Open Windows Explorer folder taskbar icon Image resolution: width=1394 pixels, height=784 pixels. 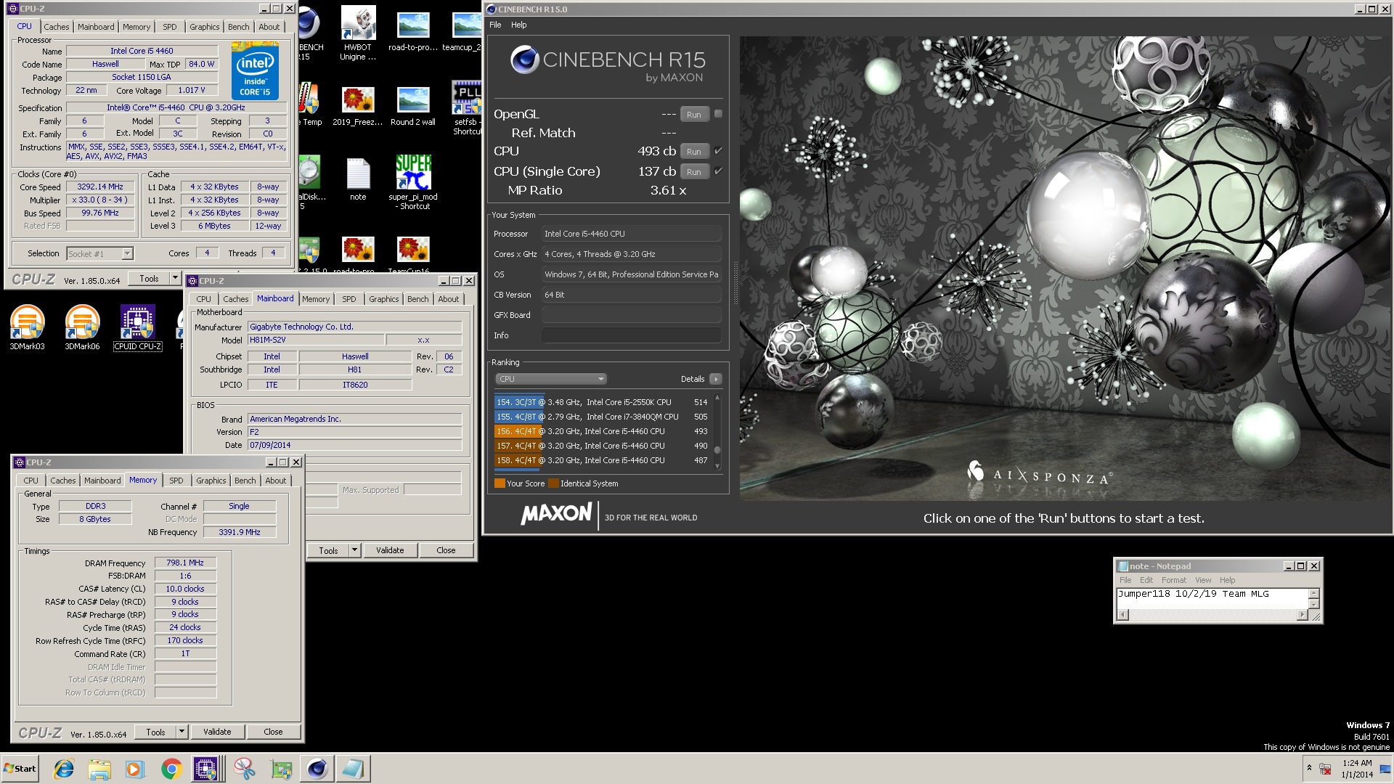[99, 769]
